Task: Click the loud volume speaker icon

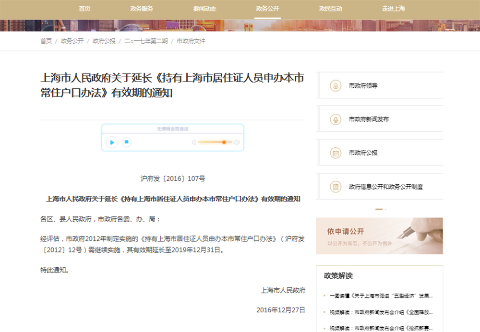Action: point(236,142)
